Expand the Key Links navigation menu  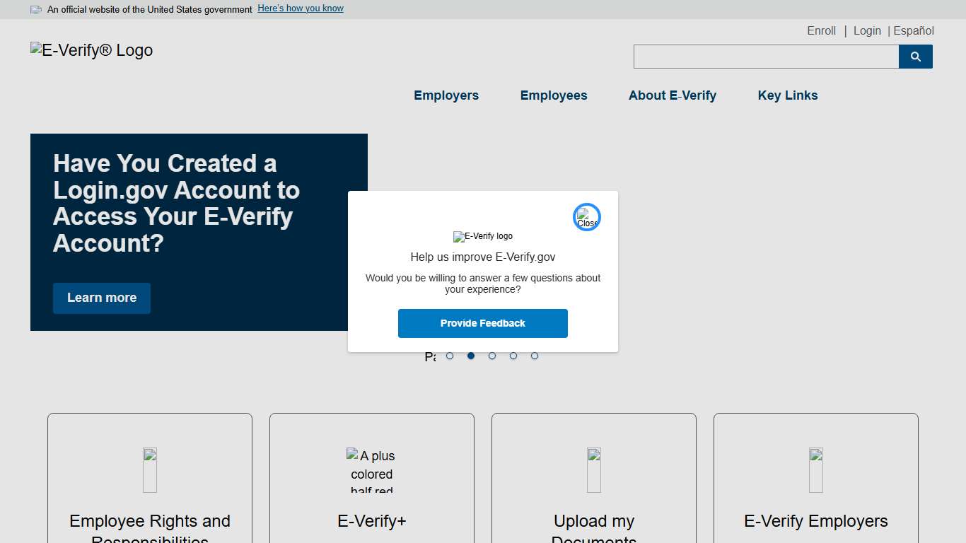[x=787, y=95]
